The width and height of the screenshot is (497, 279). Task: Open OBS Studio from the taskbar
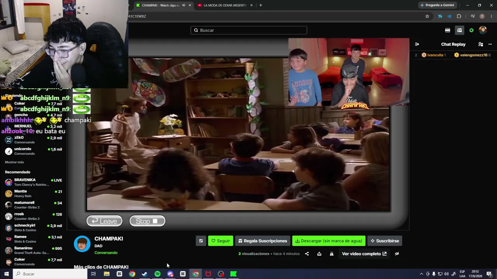pos(221,274)
